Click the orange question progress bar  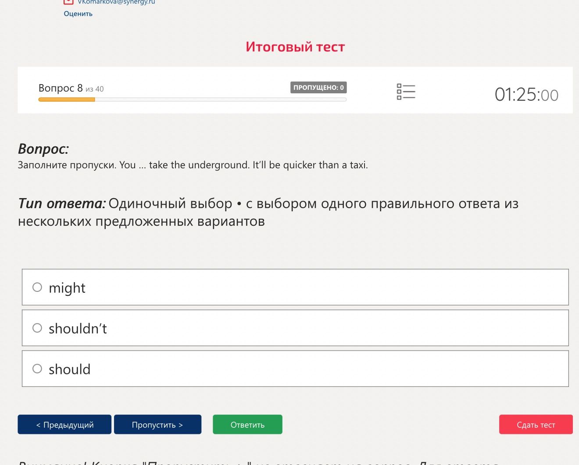tap(67, 99)
